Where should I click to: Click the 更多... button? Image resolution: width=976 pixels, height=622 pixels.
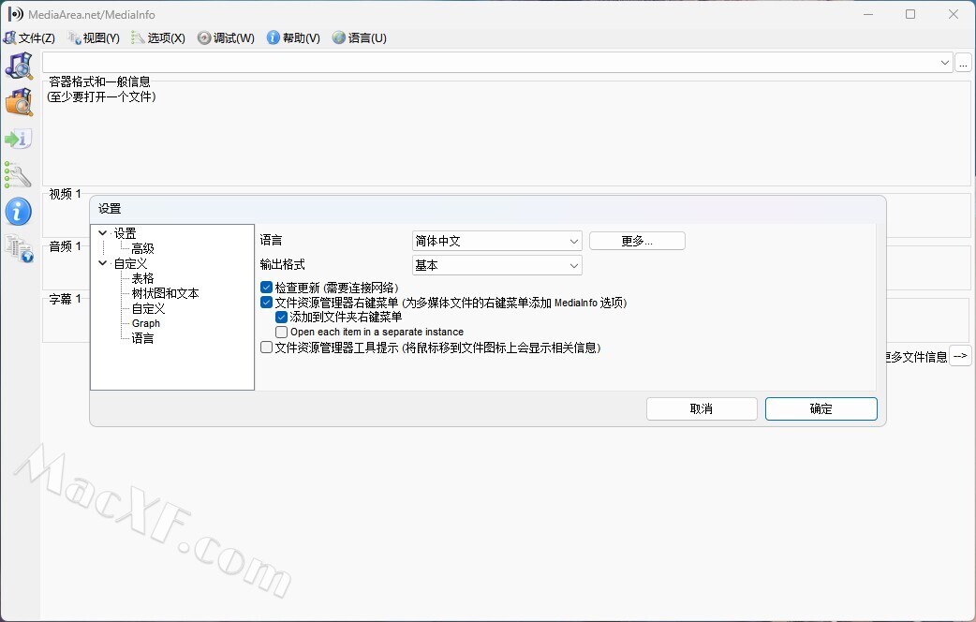637,241
